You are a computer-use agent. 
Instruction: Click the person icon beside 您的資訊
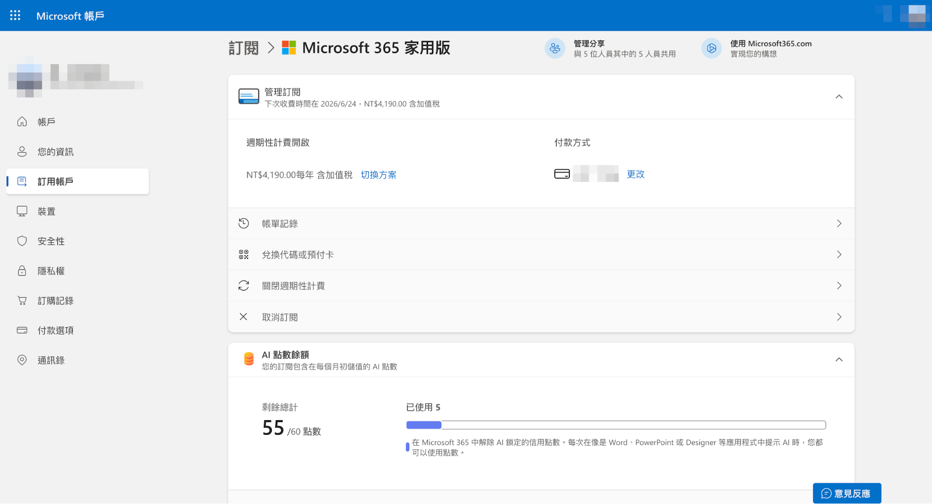pyautogui.click(x=22, y=152)
